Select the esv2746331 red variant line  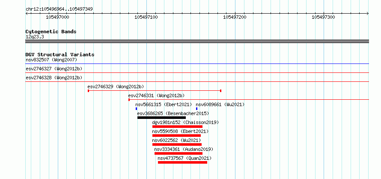click(x=249, y=100)
